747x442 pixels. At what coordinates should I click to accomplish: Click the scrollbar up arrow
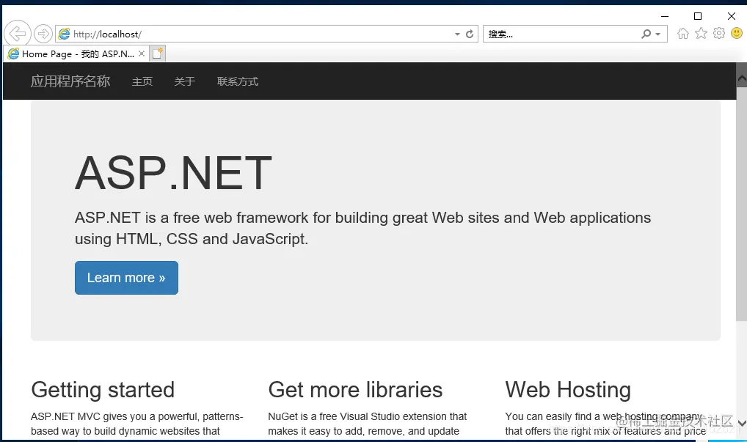pos(741,79)
